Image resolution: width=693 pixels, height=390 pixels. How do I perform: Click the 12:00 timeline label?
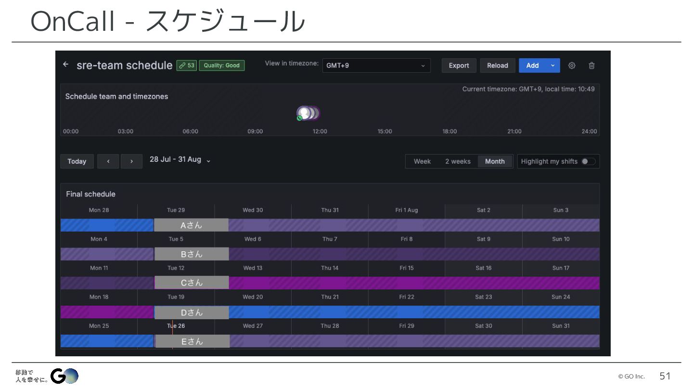point(320,131)
